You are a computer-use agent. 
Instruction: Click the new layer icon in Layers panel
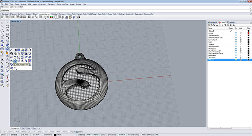point(209,25)
